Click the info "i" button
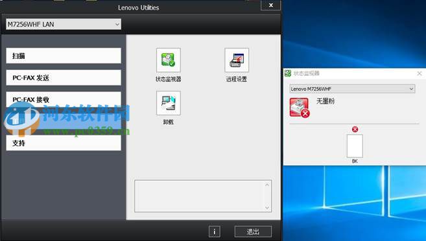This screenshot has width=426, height=241. (x=215, y=231)
